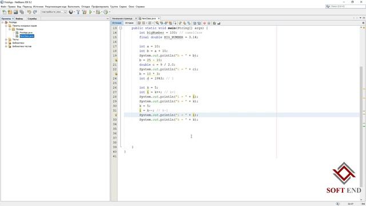Switch to the Start Page editor tab
366x206 pixels.
pyautogui.click(x=122, y=18)
